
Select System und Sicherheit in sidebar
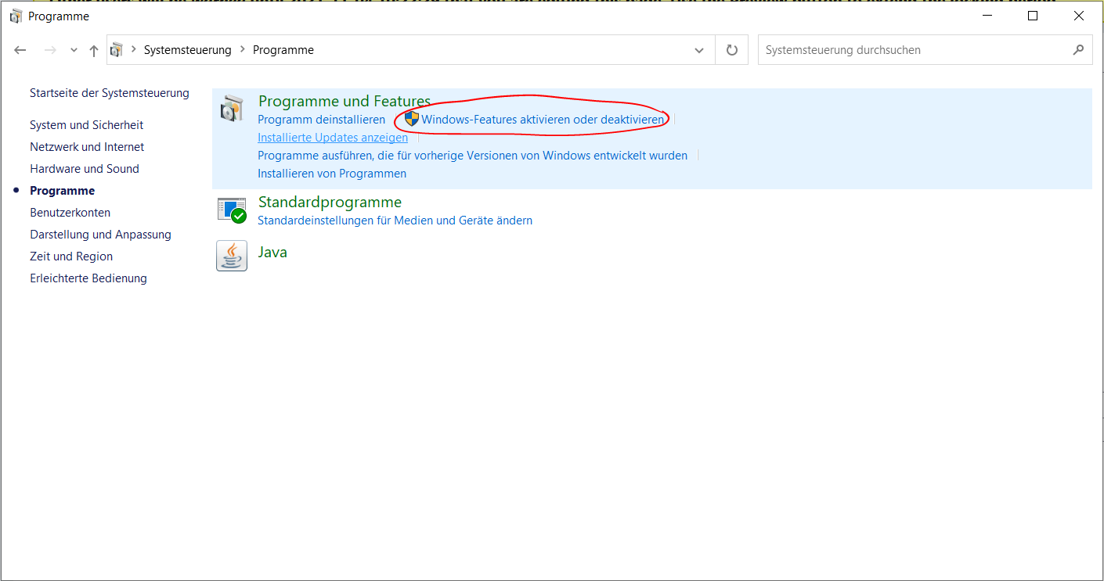tap(87, 125)
